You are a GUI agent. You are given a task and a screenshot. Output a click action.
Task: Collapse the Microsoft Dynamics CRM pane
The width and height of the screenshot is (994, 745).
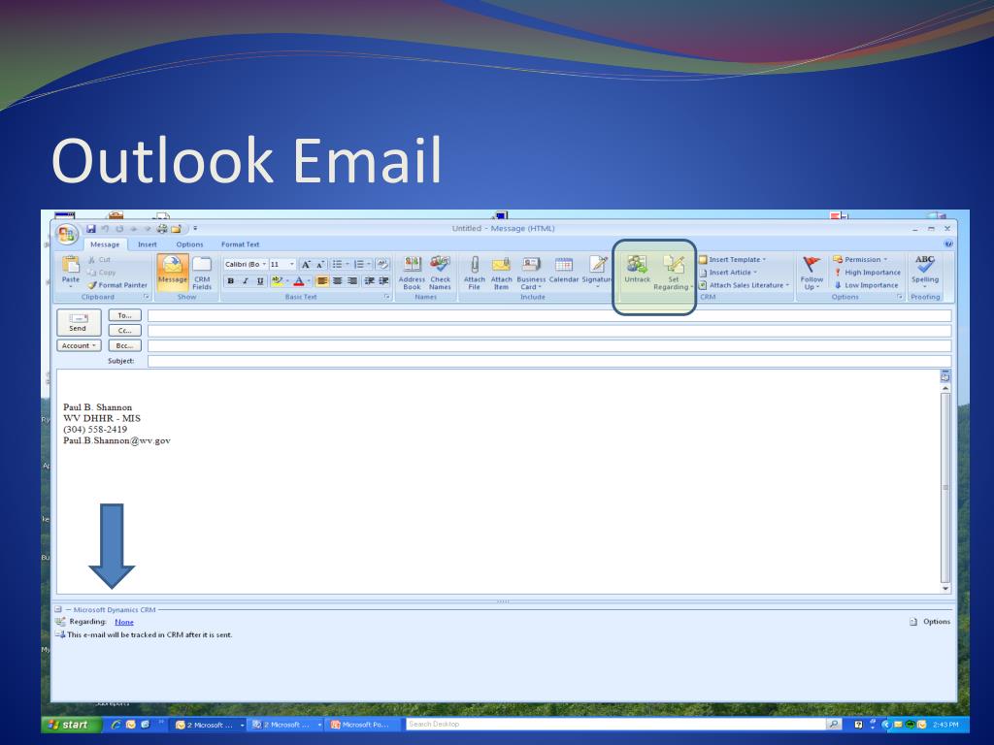(58, 609)
